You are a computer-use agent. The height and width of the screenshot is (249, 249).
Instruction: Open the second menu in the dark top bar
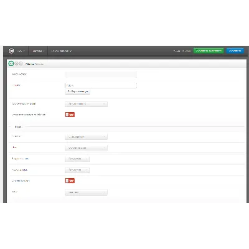coord(39,51)
